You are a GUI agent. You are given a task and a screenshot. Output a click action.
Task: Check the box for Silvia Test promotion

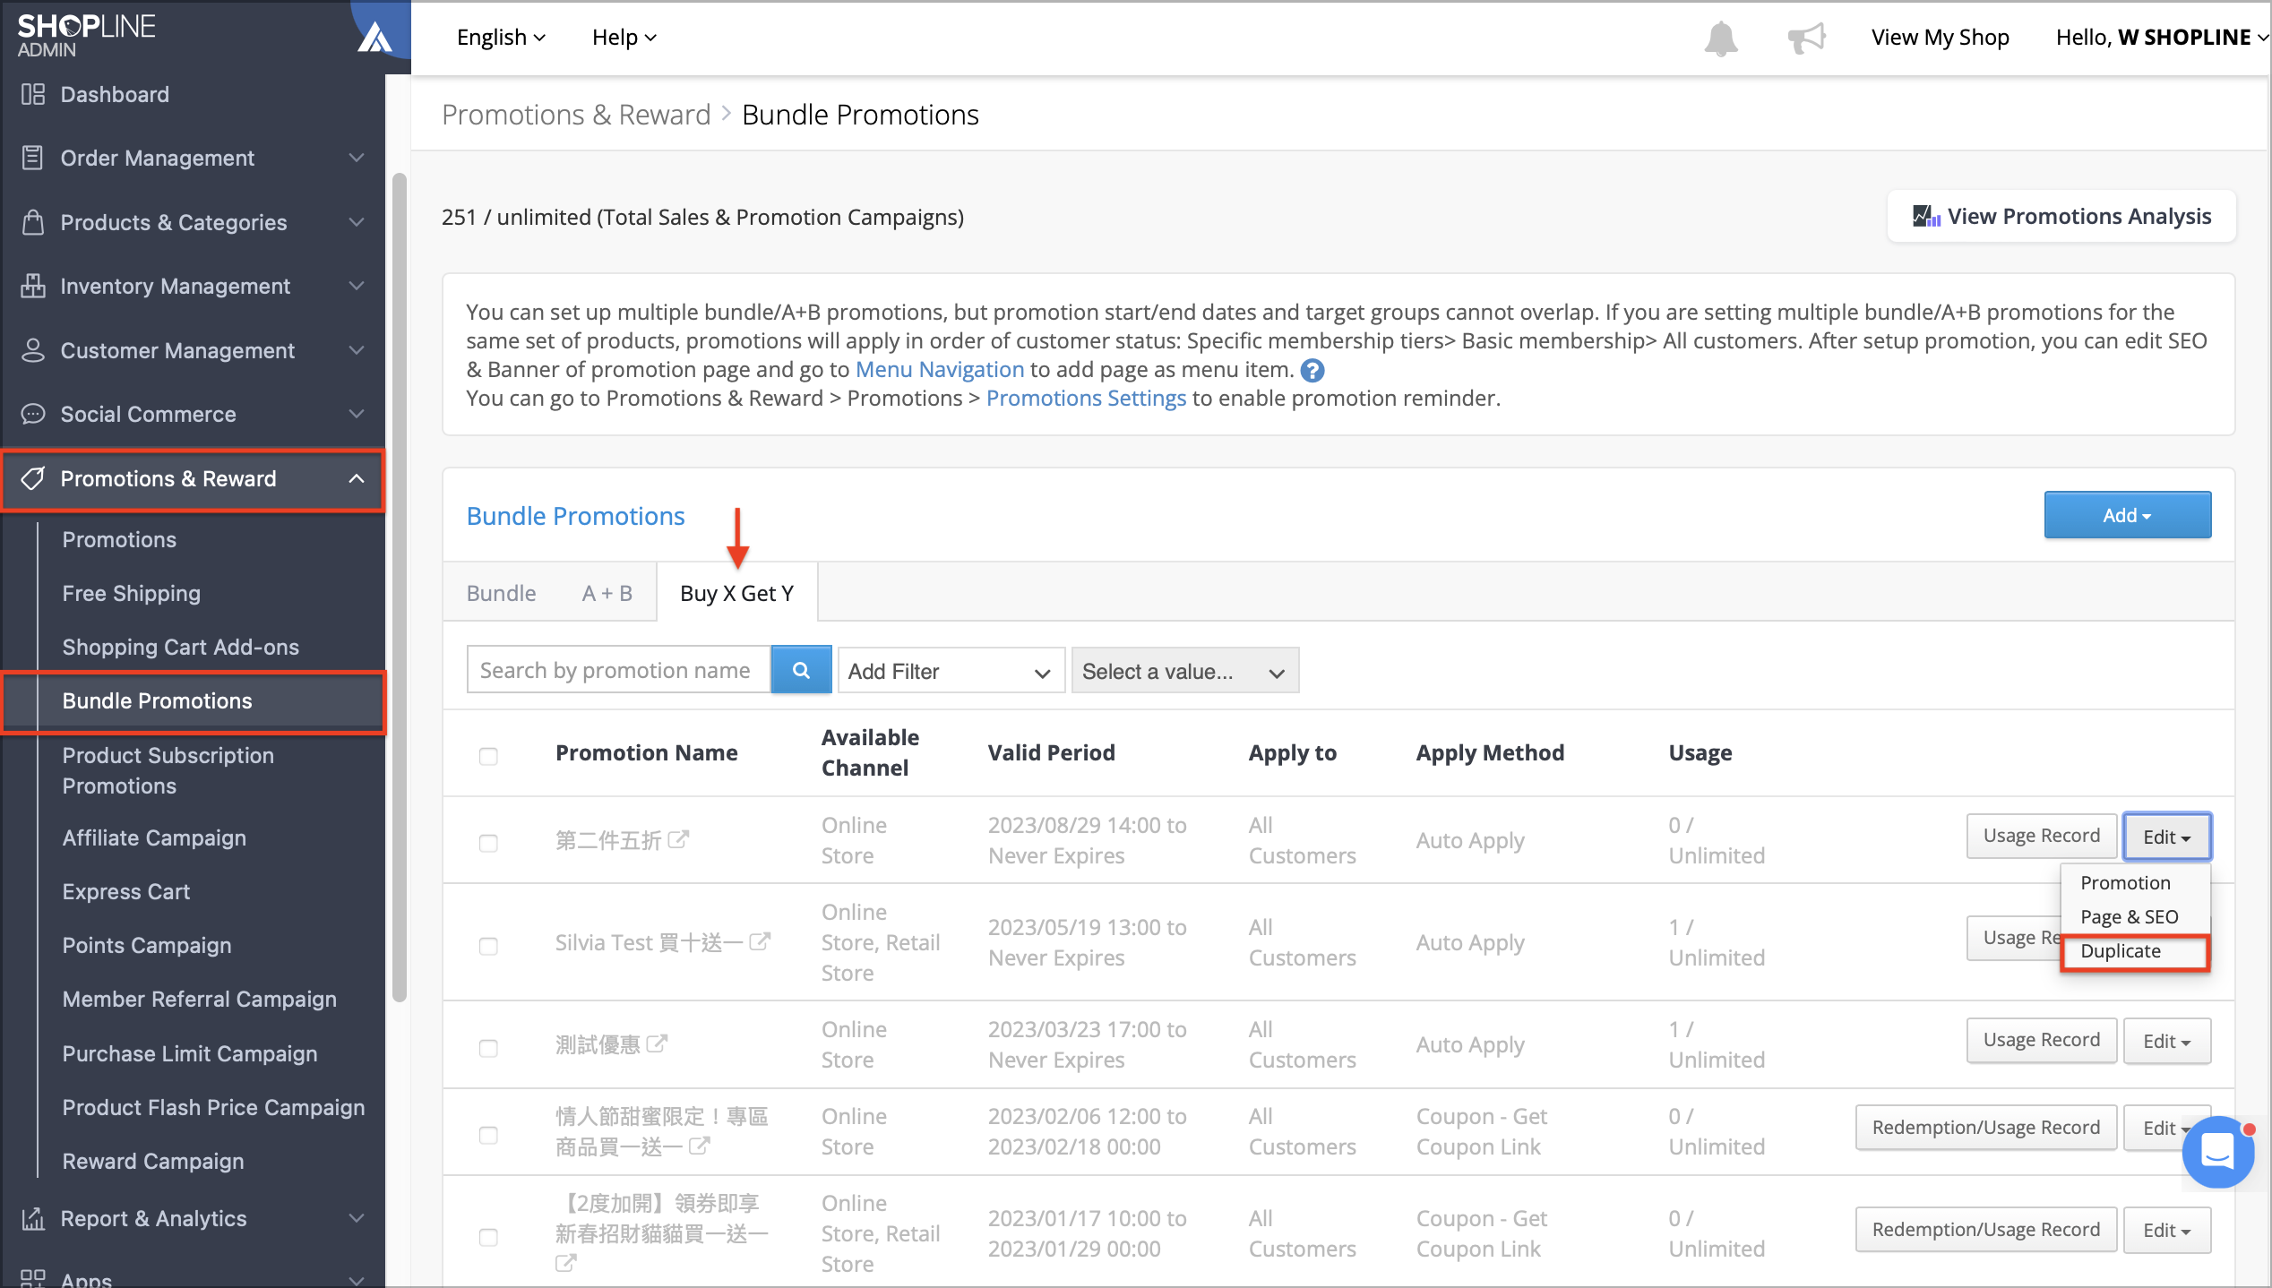point(488,946)
